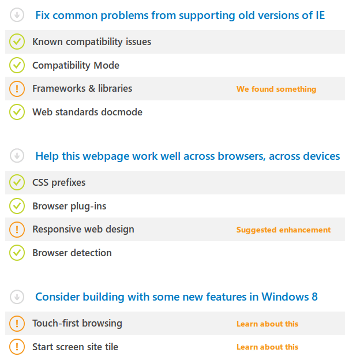Viewport: 345px width, 360px height.
Task: Click the orange warning icon for Responsive web design
Action: (x=17, y=230)
